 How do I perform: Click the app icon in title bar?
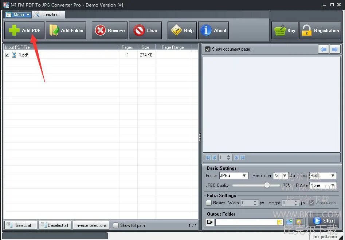(x=6, y=5)
